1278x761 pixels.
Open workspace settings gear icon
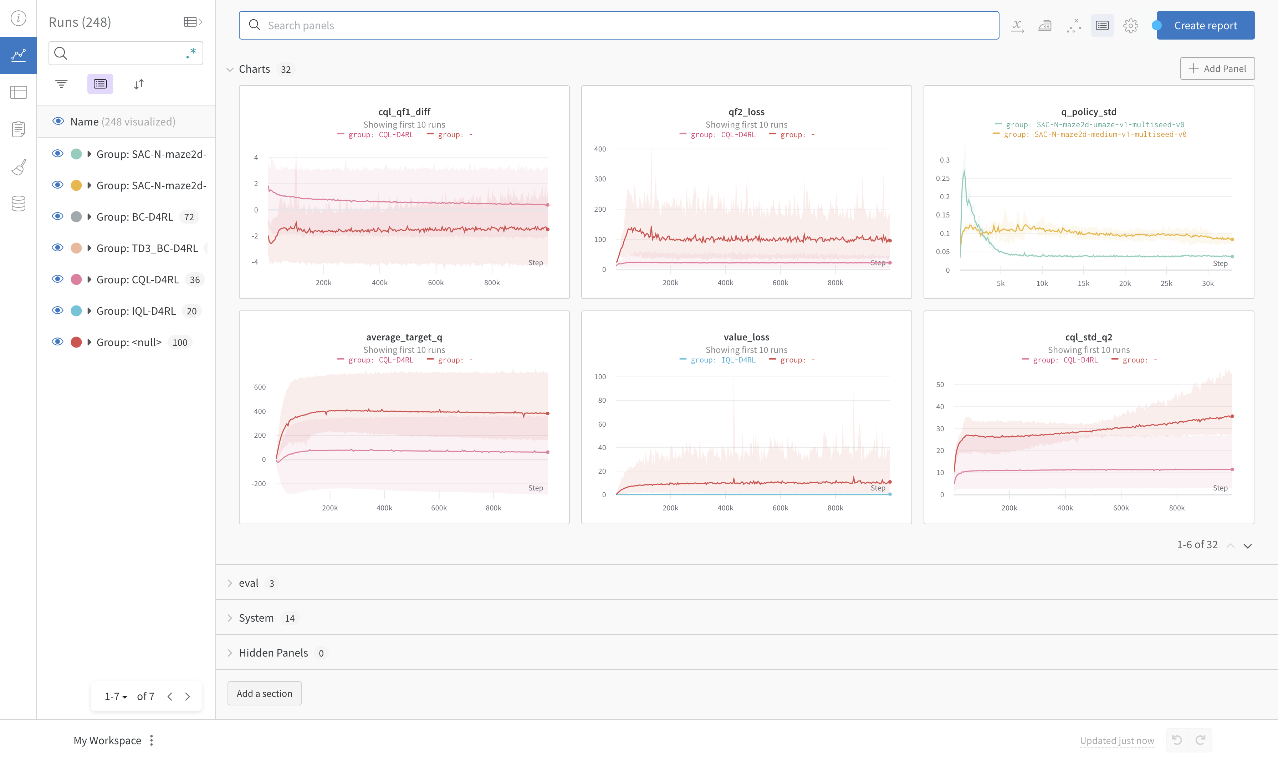point(1130,26)
